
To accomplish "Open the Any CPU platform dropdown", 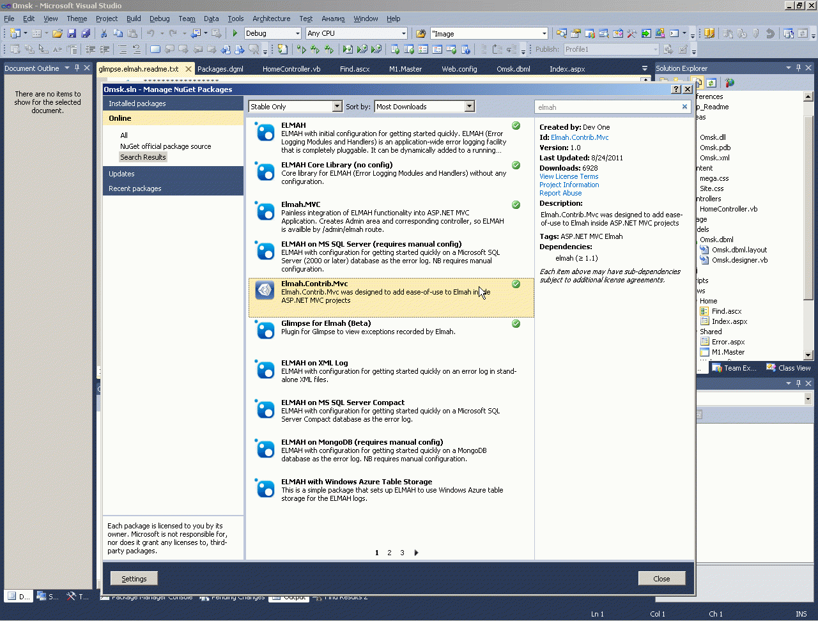I will coord(403,33).
